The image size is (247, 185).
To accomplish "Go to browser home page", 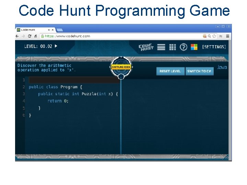I will 36,36.
